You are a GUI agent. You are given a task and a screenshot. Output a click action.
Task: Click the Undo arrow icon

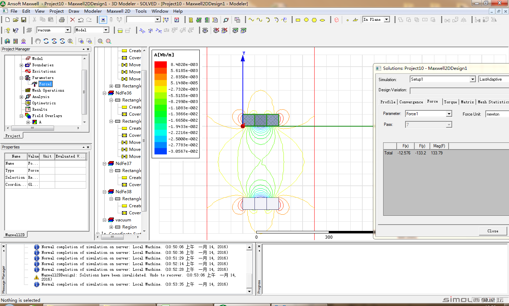(x=81, y=20)
